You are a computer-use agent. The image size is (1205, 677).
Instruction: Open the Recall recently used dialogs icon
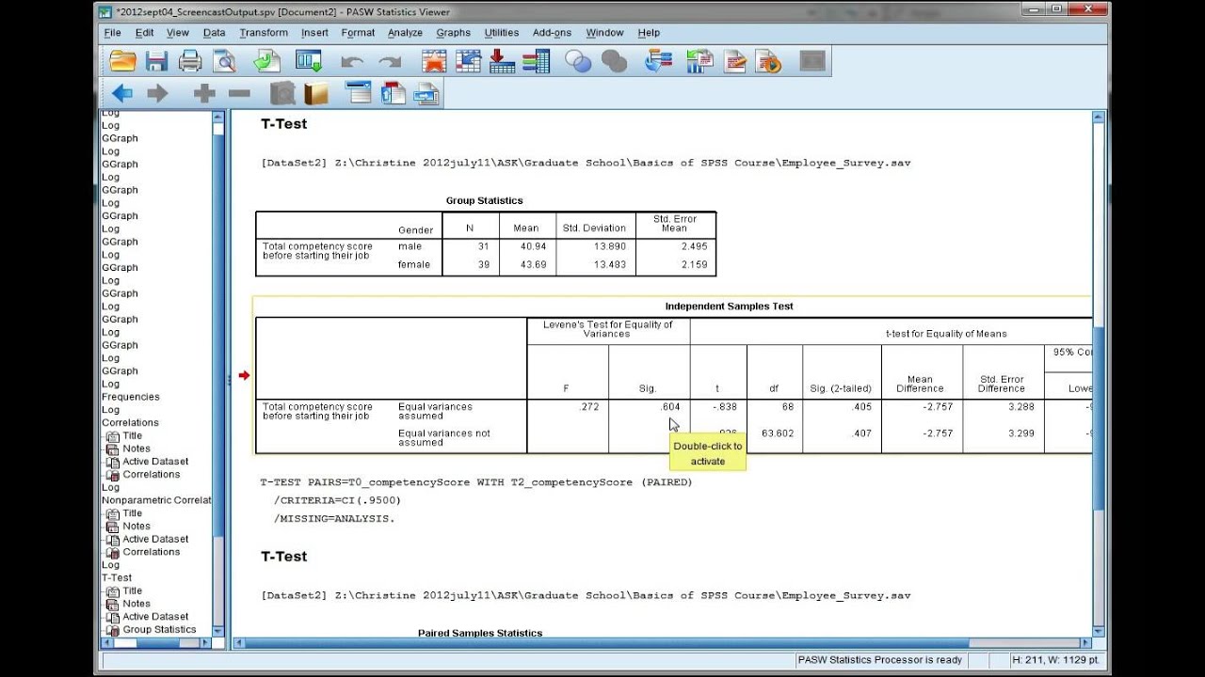click(309, 62)
